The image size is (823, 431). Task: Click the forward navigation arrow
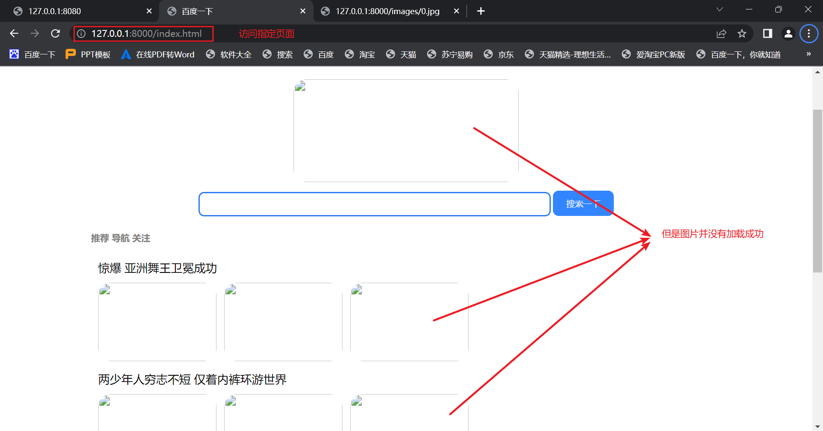35,33
